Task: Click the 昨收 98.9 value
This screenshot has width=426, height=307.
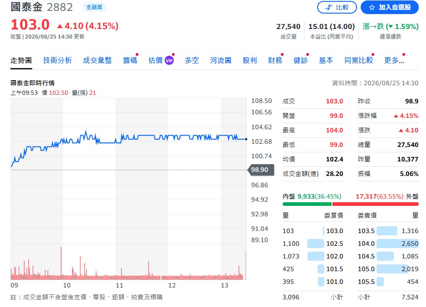Action: (x=411, y=101)
